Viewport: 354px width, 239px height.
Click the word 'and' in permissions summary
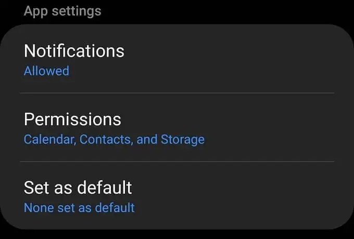click(x=147, y=139)
